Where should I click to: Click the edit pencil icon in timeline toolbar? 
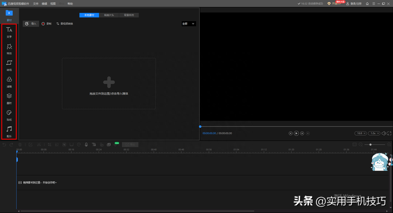point(31,145)
